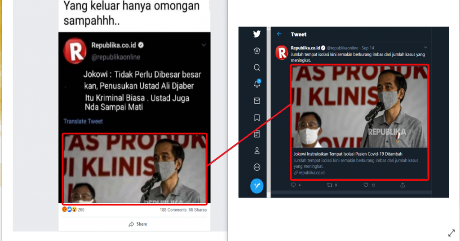Open Lists icon in sidebar
This screenshot has width=460, height=241.
[257, 134]
